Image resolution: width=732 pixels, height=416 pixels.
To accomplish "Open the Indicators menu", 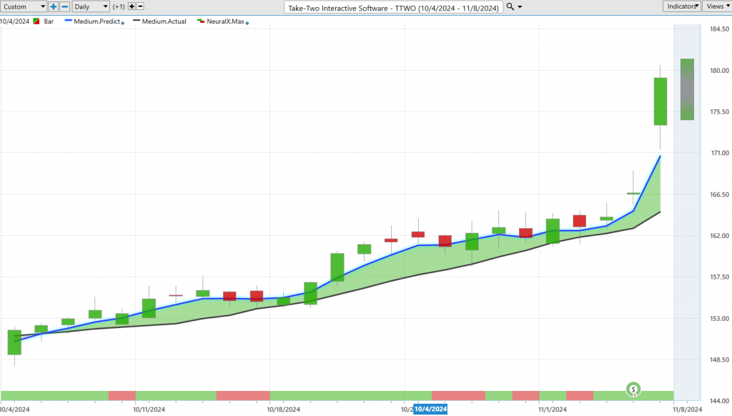I will 681,6.
